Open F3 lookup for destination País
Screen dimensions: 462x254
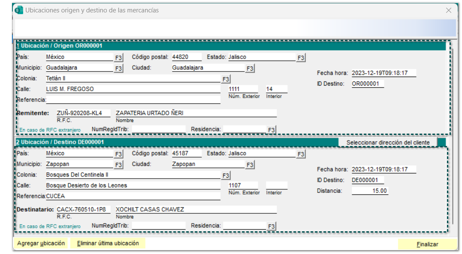[118, 154]
